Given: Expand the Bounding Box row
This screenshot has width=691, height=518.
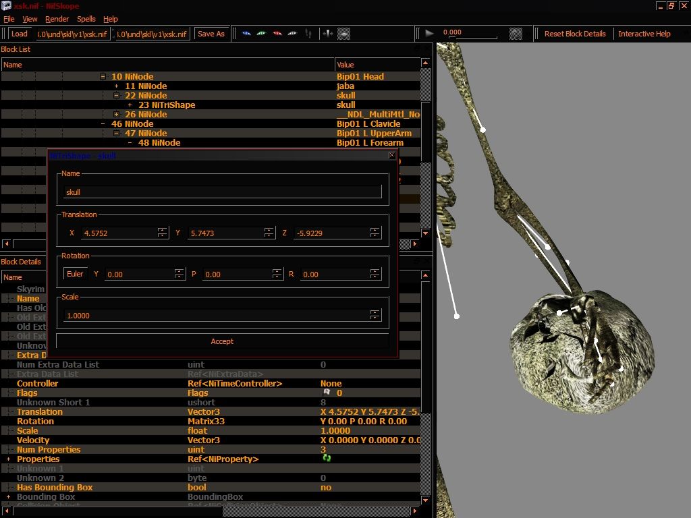Looking at the screenshot, I should [x=8, y=497].
